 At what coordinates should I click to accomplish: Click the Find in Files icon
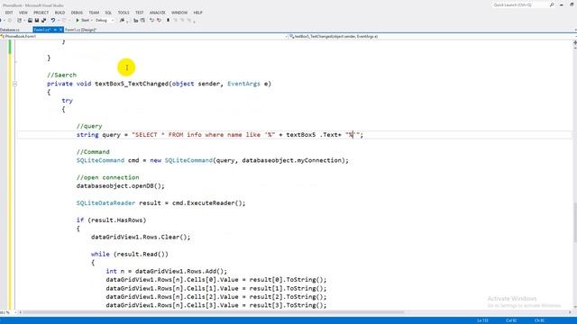[x=123, y=20]
